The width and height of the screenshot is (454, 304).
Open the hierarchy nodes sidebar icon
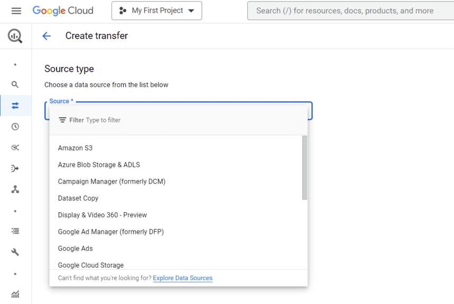pyautogui.click(x=15, y=189)
